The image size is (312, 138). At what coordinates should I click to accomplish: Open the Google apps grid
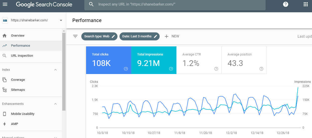coord(305,4)
